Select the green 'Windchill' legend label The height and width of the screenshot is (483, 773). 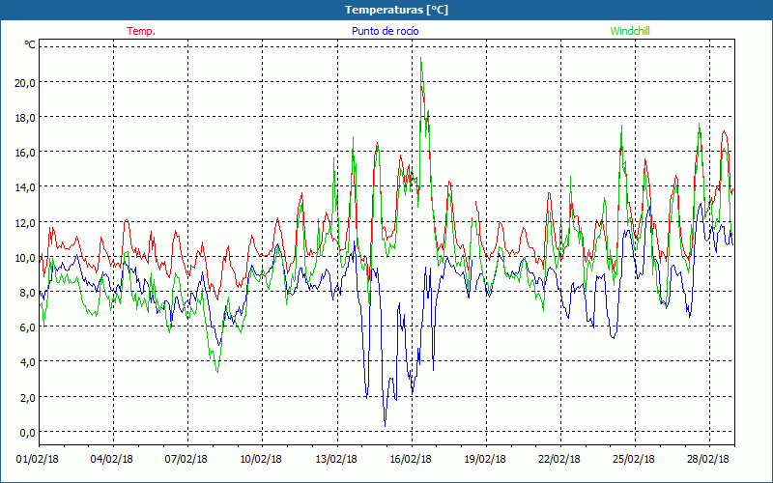click(630, 31)
